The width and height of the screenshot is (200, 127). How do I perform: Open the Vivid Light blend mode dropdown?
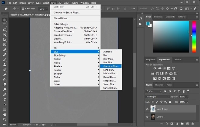157,97
